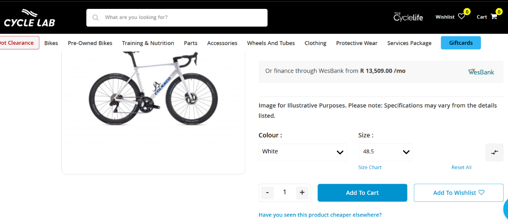This screenshot has width=508, height=223.
Task: Increase quantity with plus button
Action: (x=302, y=193)
